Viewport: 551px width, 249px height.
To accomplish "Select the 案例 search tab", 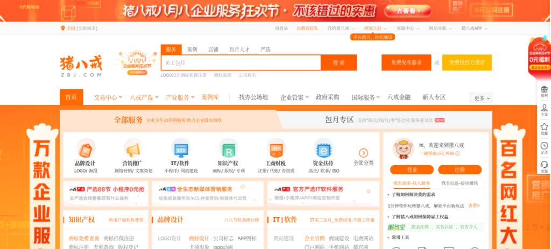I will (192, 49).
